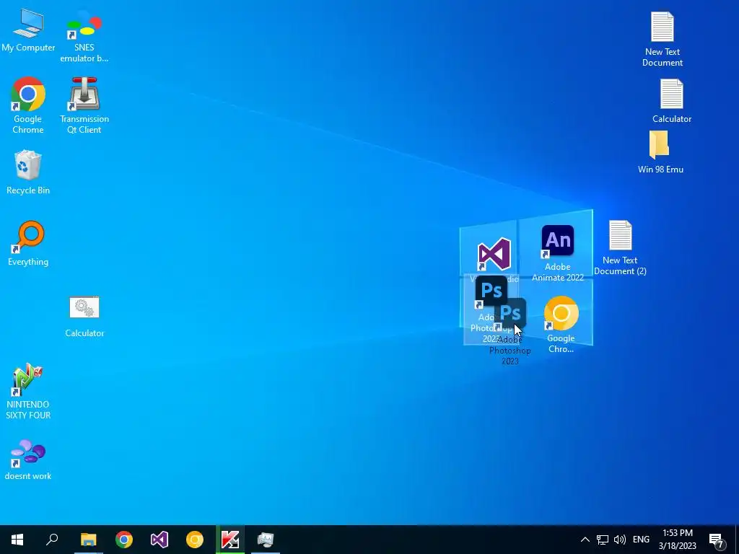Select the New Text Document file
Image resolution: width=739 pixels, height=554 pixels.
[663, 39]
